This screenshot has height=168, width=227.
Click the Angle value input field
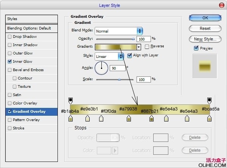coord(118,68)
